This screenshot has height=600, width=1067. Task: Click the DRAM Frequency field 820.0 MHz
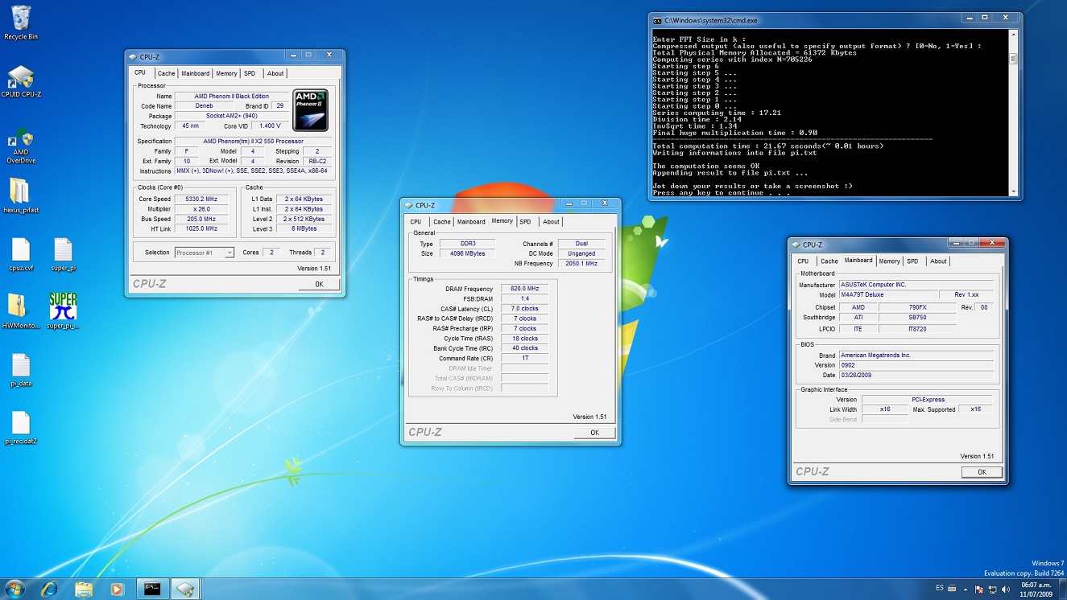coord(524,289)
